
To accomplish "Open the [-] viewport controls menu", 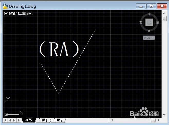I will [6, 14].
